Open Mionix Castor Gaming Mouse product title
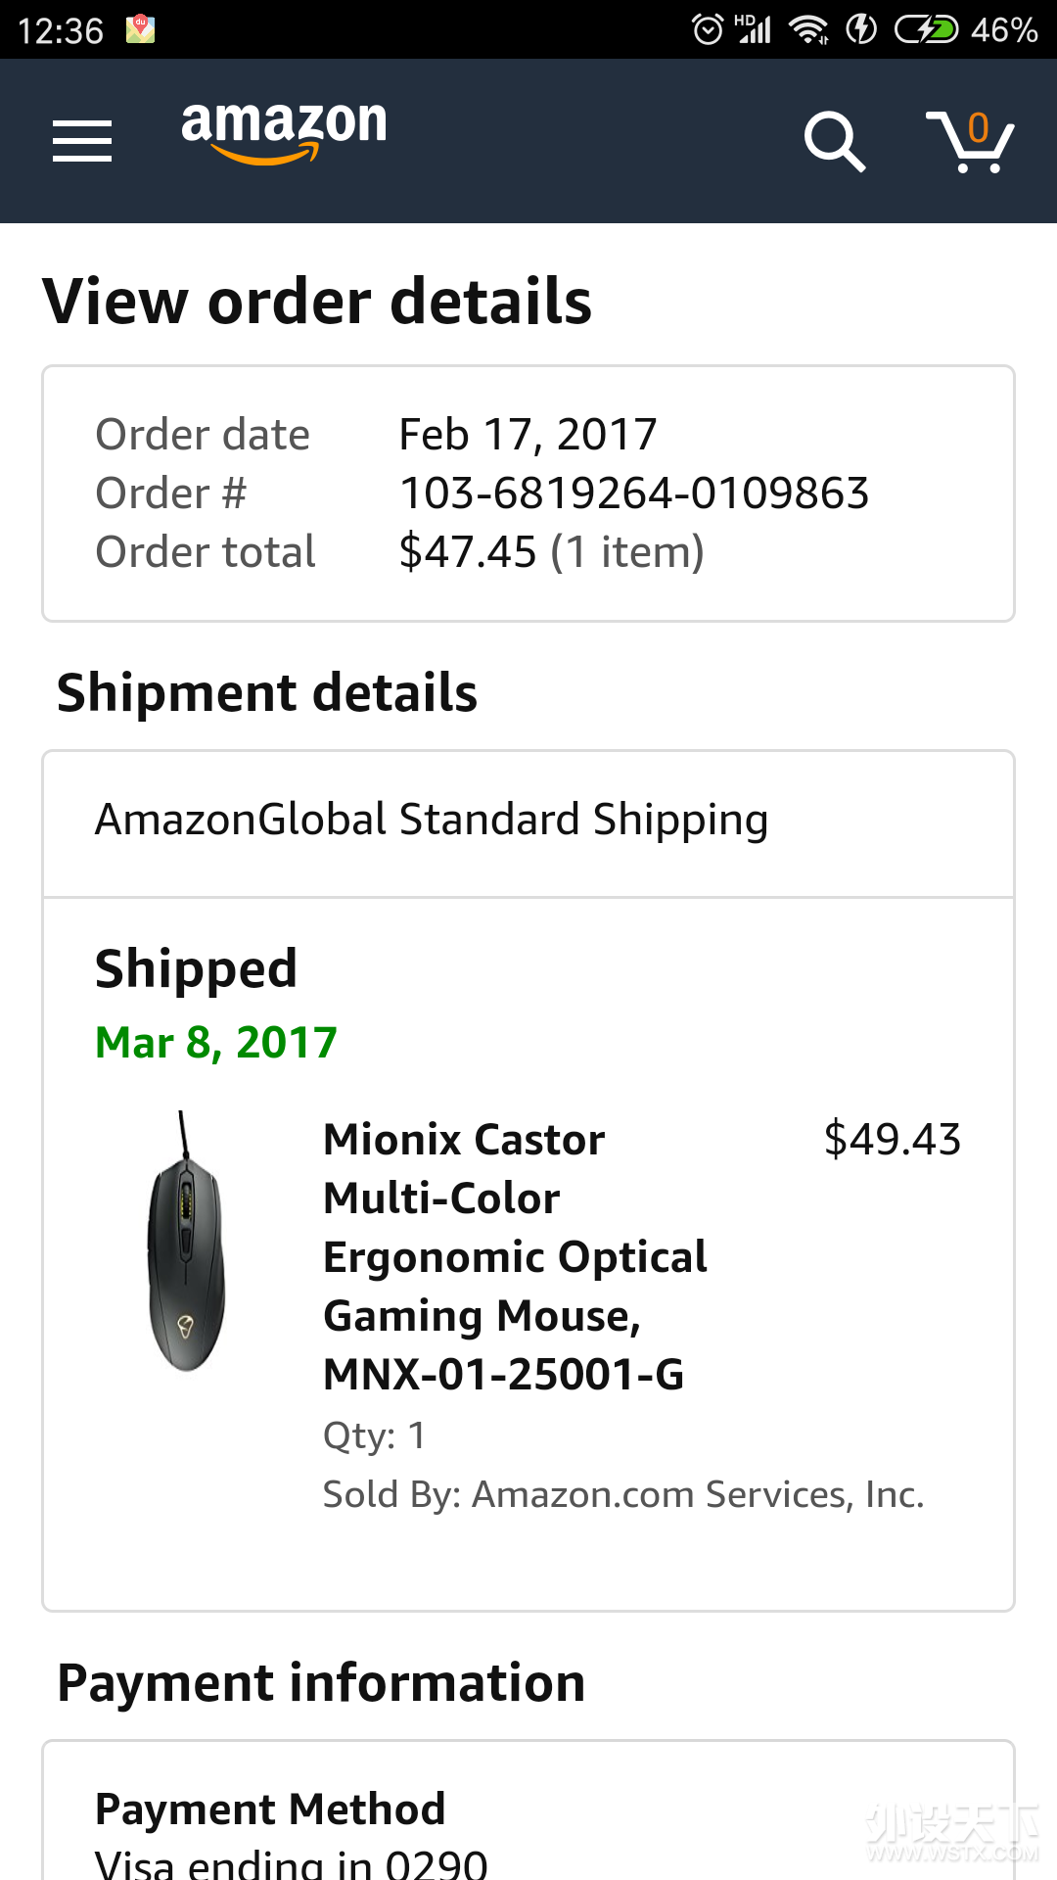Image resolution: width=1057 pixels, height=1880 pixels. coord(515,1256)
